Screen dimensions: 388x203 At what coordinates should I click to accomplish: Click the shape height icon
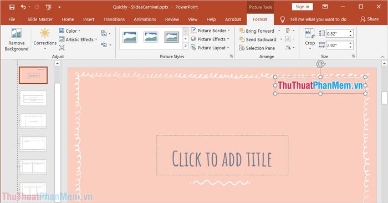321,33
